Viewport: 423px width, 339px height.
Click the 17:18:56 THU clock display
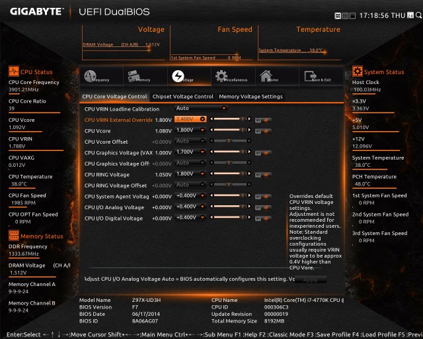point(382,15)
